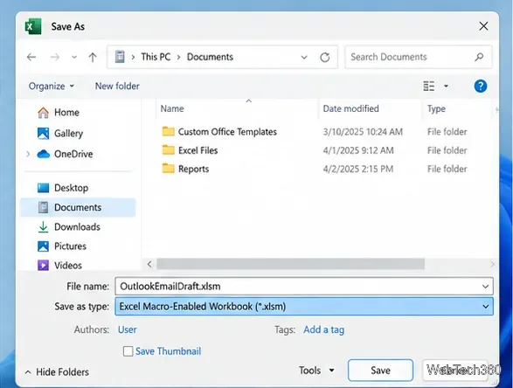
Task: Click the Gallery icon
Action: point(43,133)
